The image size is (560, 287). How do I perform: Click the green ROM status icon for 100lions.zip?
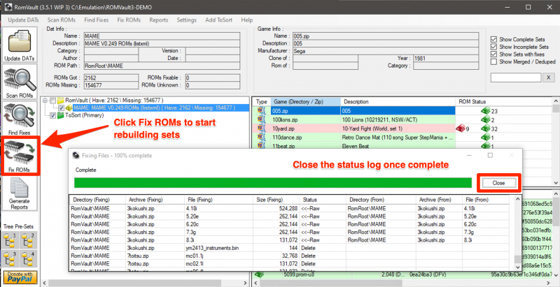485,119
